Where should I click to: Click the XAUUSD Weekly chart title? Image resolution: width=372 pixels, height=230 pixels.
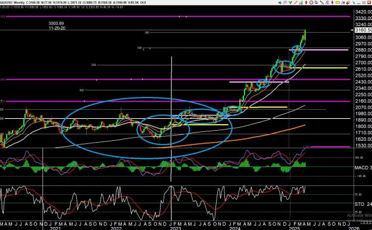point(12,2)
